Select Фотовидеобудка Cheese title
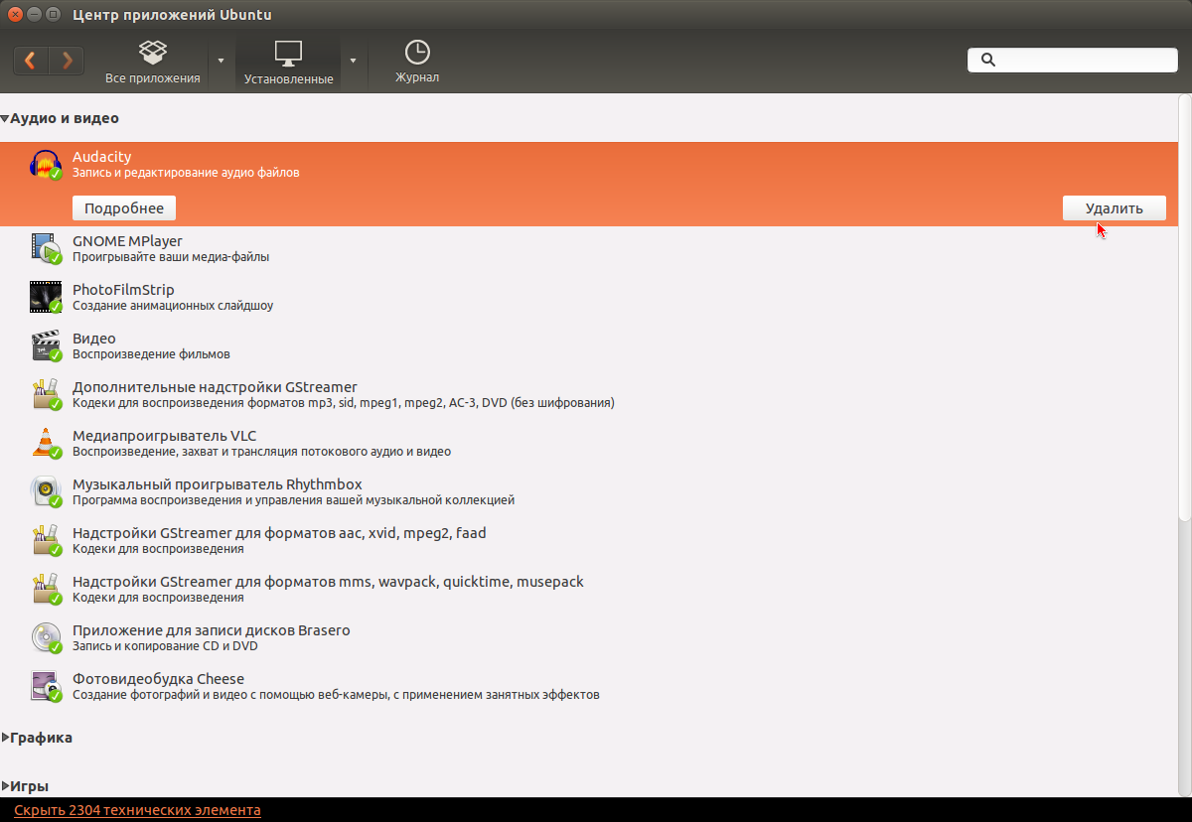Image resolution: width=1192 pixels, height=822 pixels. pyautogui.click(x=158, y=679)
